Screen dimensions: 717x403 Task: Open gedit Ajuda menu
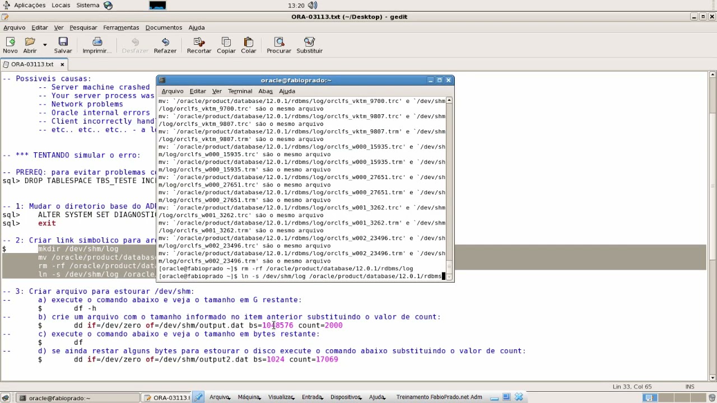tap(197, 27)
